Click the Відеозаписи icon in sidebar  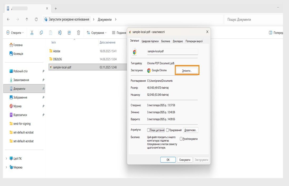[11, 115]
